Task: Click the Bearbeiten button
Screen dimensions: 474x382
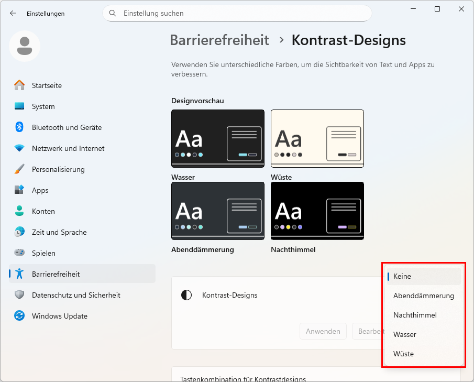Action: coord(369,331)
